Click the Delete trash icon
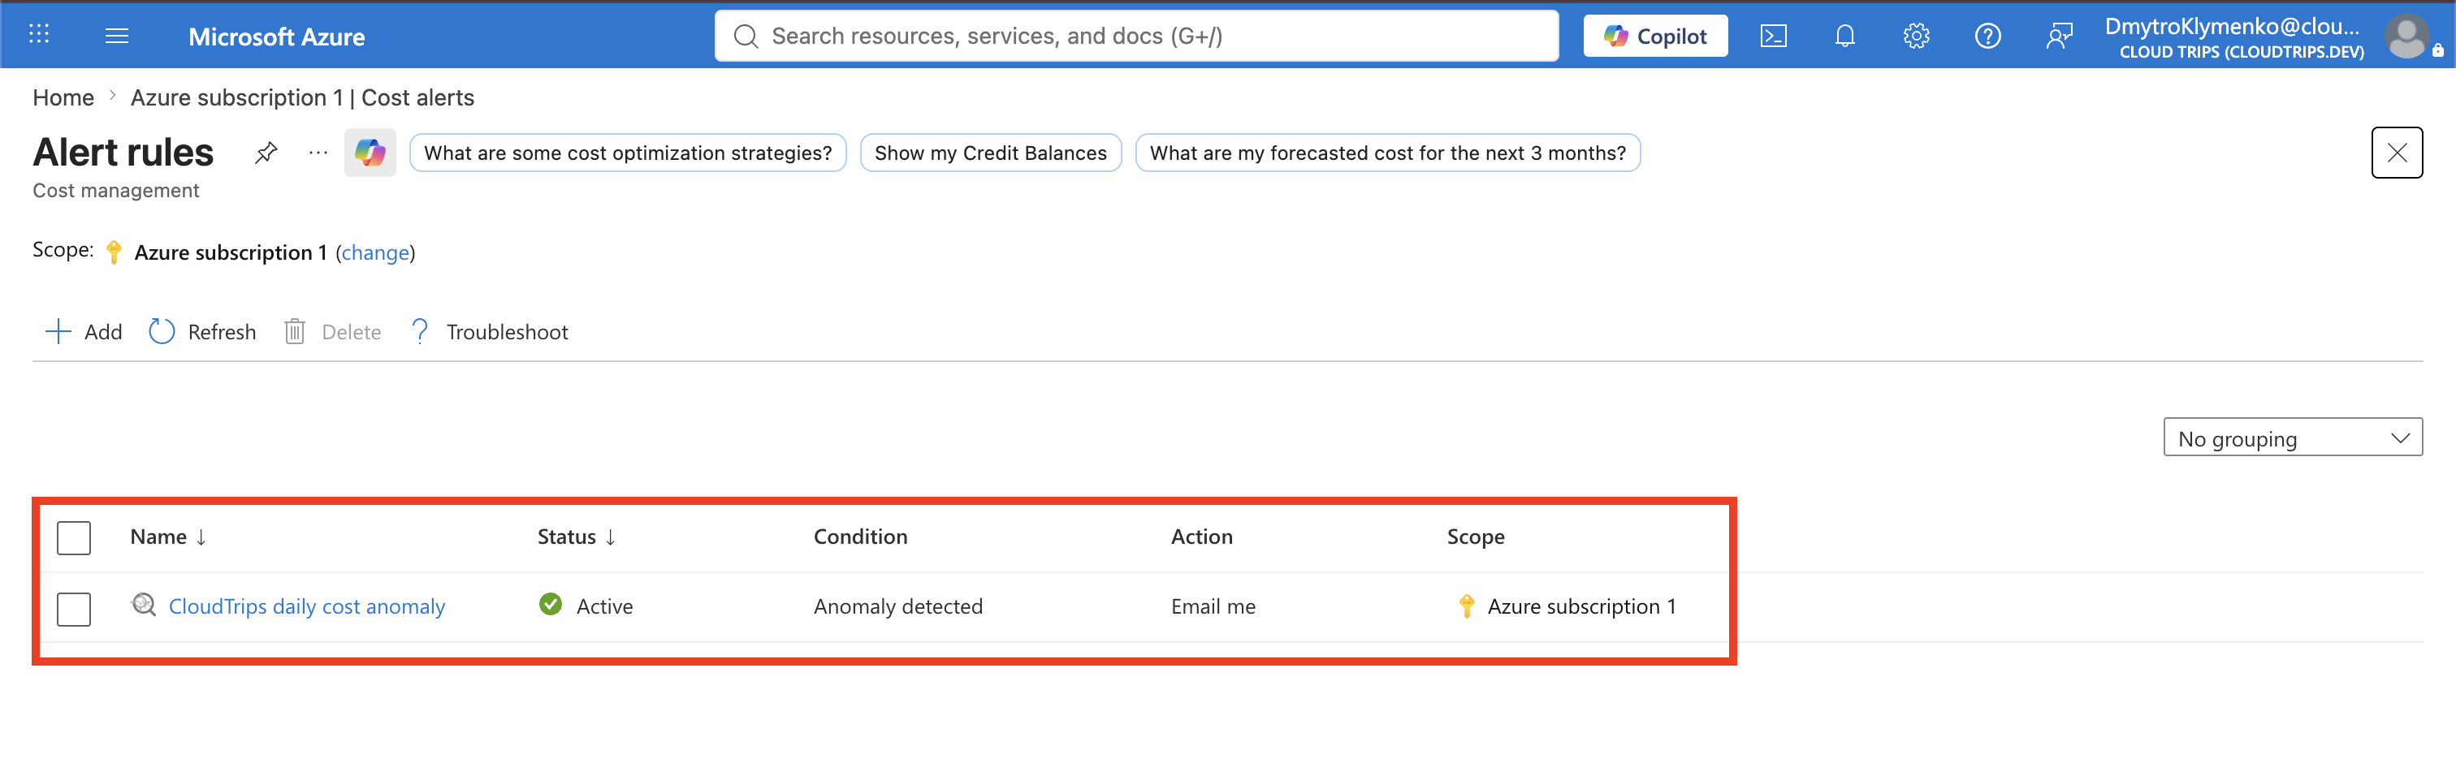The width and height of the screenshot is (2456, 776). tap(295, 331)
